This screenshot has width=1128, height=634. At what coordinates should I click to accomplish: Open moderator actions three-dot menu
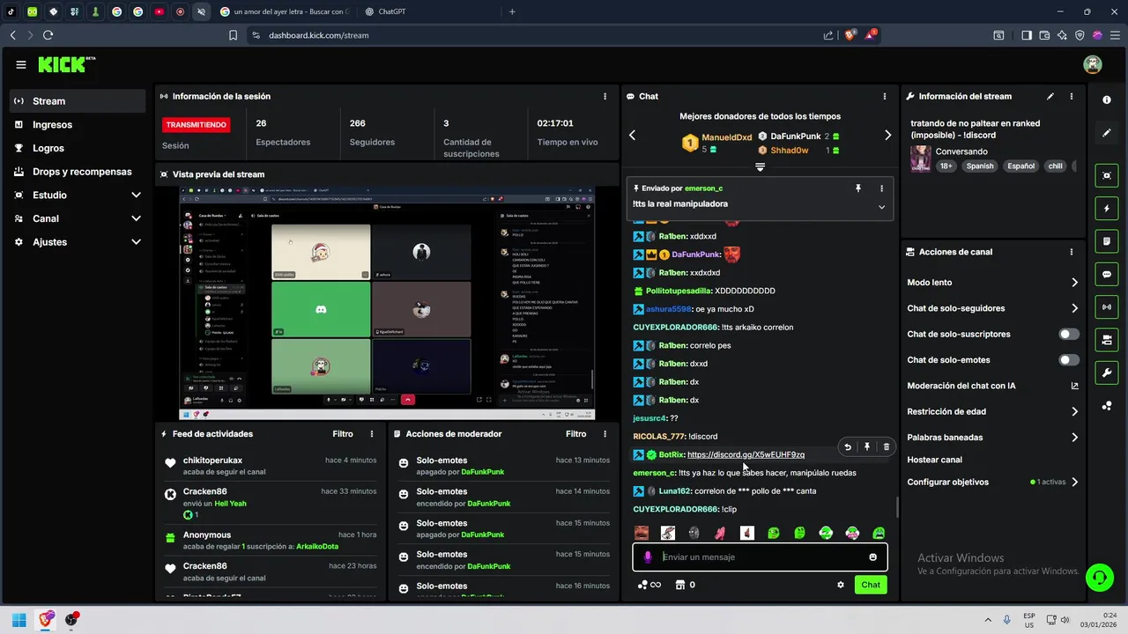(x=605, y=434)
